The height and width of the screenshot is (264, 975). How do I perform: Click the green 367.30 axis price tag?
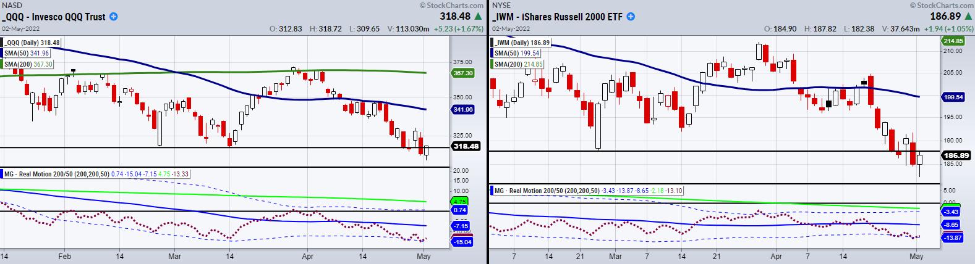tap(462, 73)
